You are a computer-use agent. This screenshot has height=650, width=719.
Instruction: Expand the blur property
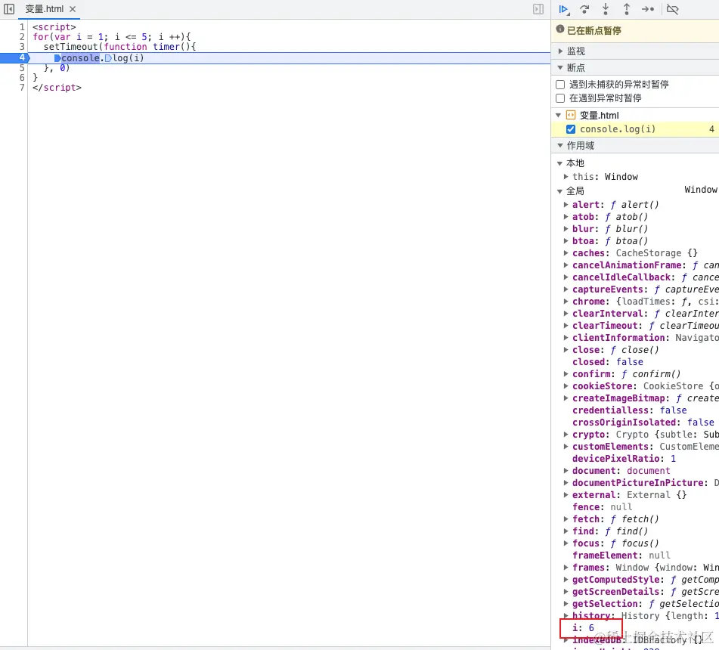point(566,229)
